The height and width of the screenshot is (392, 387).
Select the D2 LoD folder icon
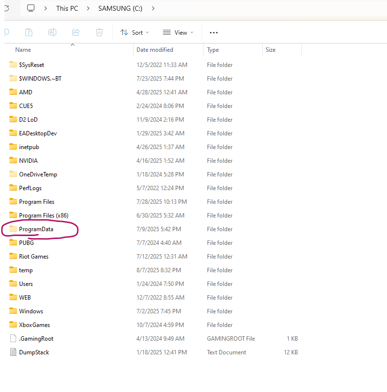click(13, 119)
